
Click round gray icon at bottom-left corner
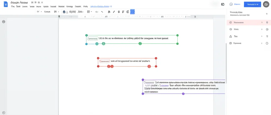tap(3, 113)
